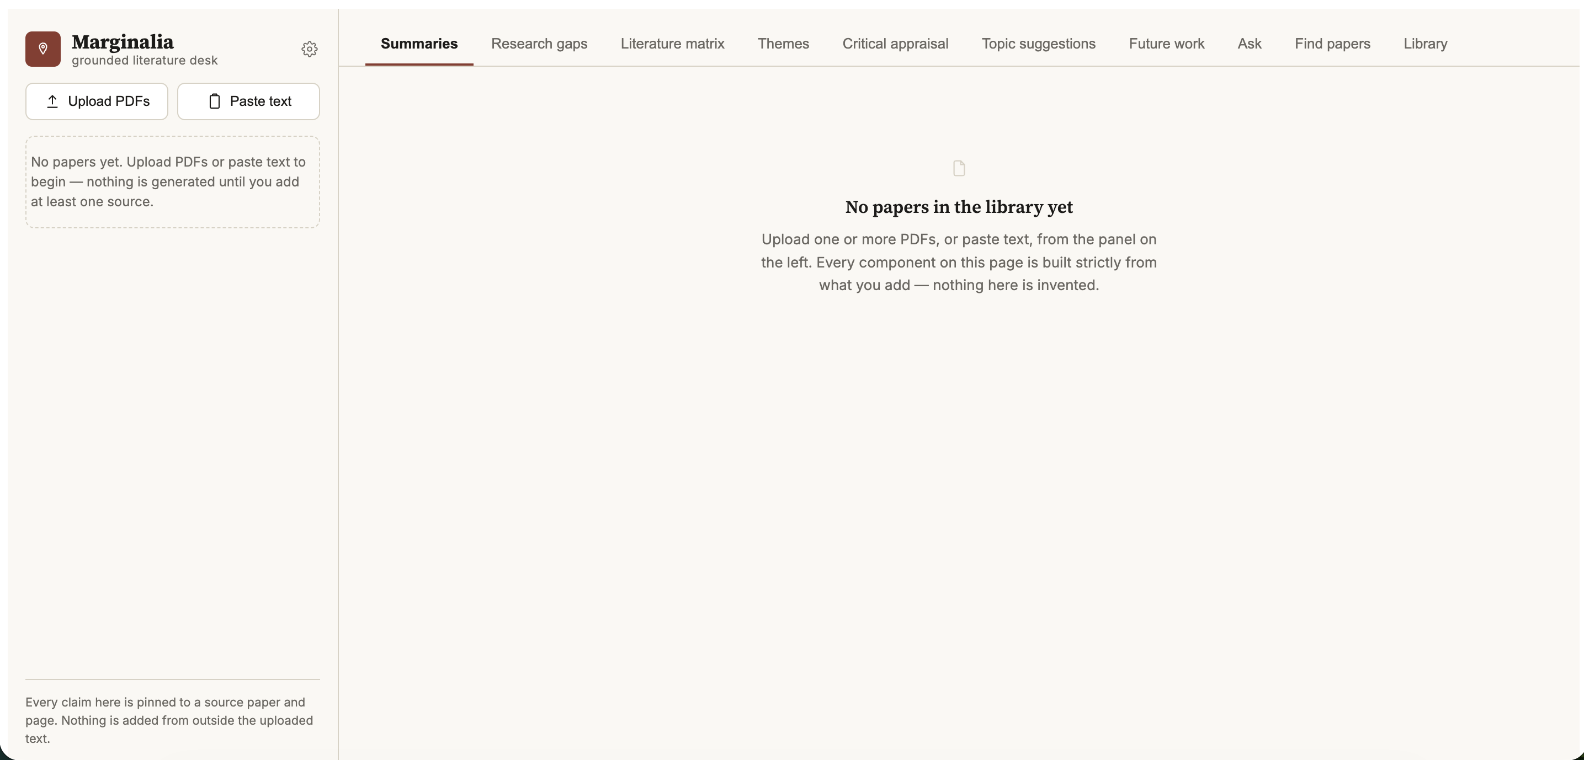The image size is (1584, 760).
Task: Click the Marginalia logo icon
Action: pyautogui.click(x=43, y=49)
